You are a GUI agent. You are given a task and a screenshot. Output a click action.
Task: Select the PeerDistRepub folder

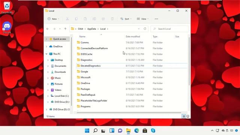pyautogui.click(x=132, y=95)
